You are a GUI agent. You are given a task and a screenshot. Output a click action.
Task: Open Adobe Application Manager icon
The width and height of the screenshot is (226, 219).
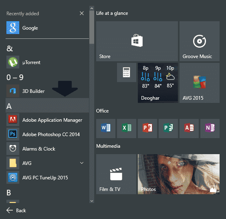(13, 120)
